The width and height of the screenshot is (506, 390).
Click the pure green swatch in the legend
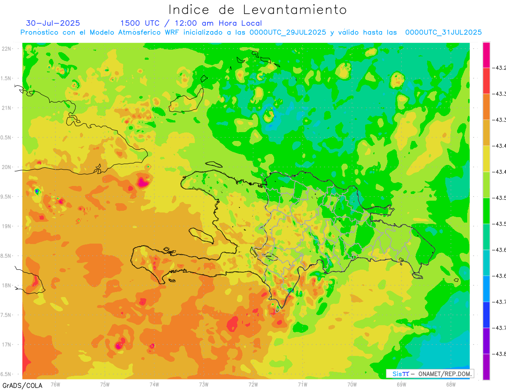click(x=486, y=211)
